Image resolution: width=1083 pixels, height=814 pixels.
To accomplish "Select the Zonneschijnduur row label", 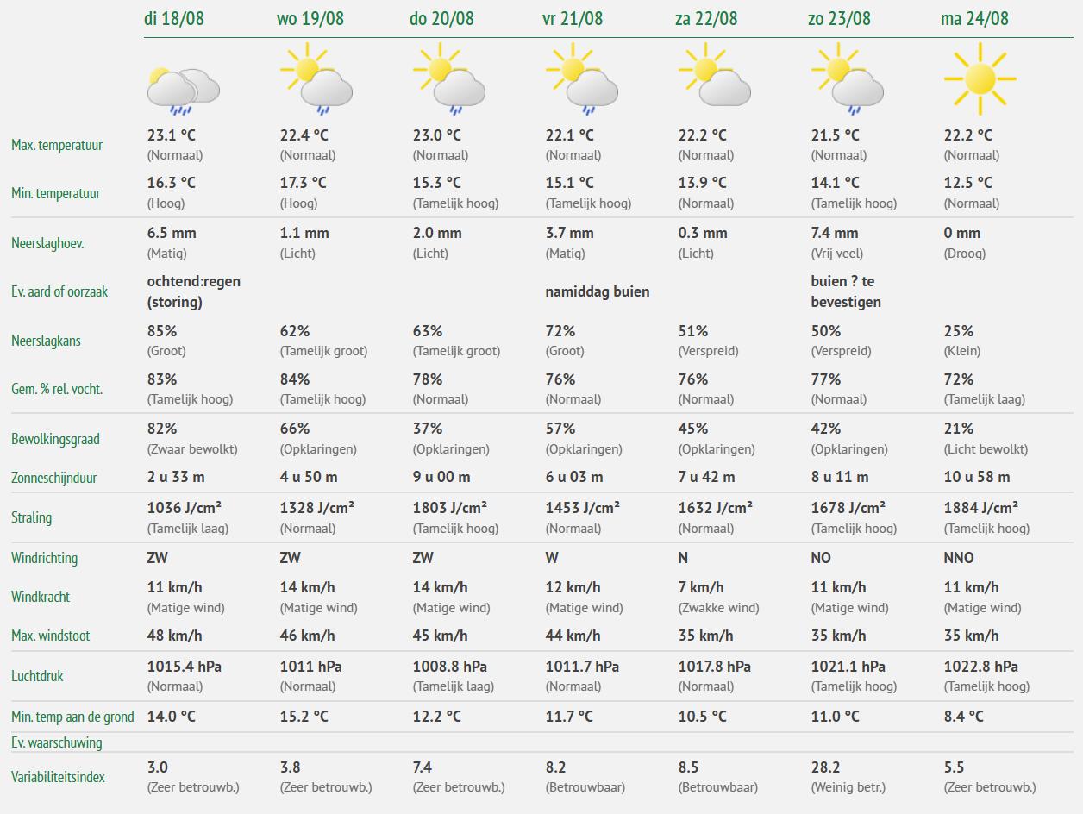I will coord(54,477).
